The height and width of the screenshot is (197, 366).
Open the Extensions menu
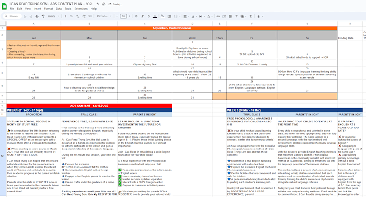[x=81, y=9]
